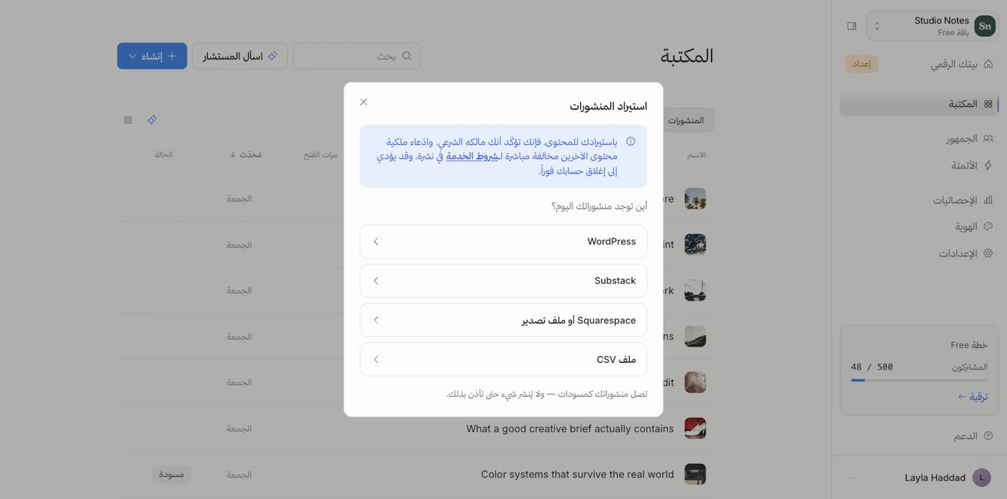1007x499 pixels.
Task: Click the مرات الفتح column header
Action: [x=320, y=155]
